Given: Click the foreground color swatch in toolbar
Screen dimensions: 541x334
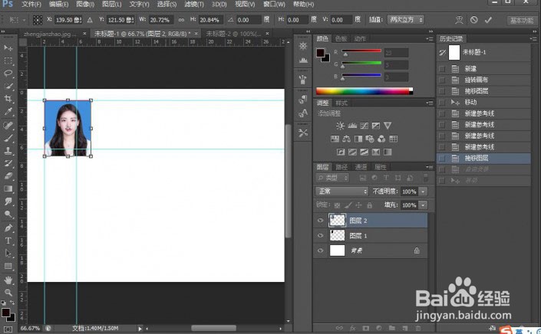Looking at the screenshot, I should (6, 313).
